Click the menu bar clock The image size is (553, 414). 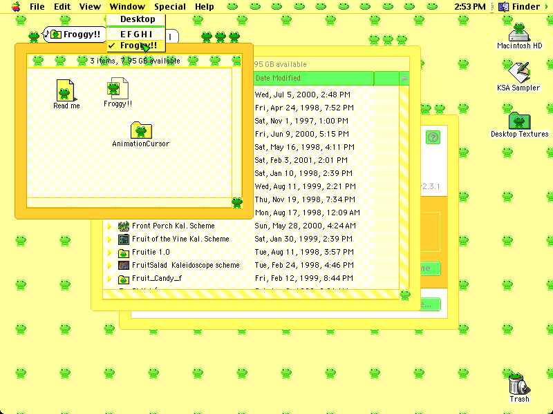point(470,7)
